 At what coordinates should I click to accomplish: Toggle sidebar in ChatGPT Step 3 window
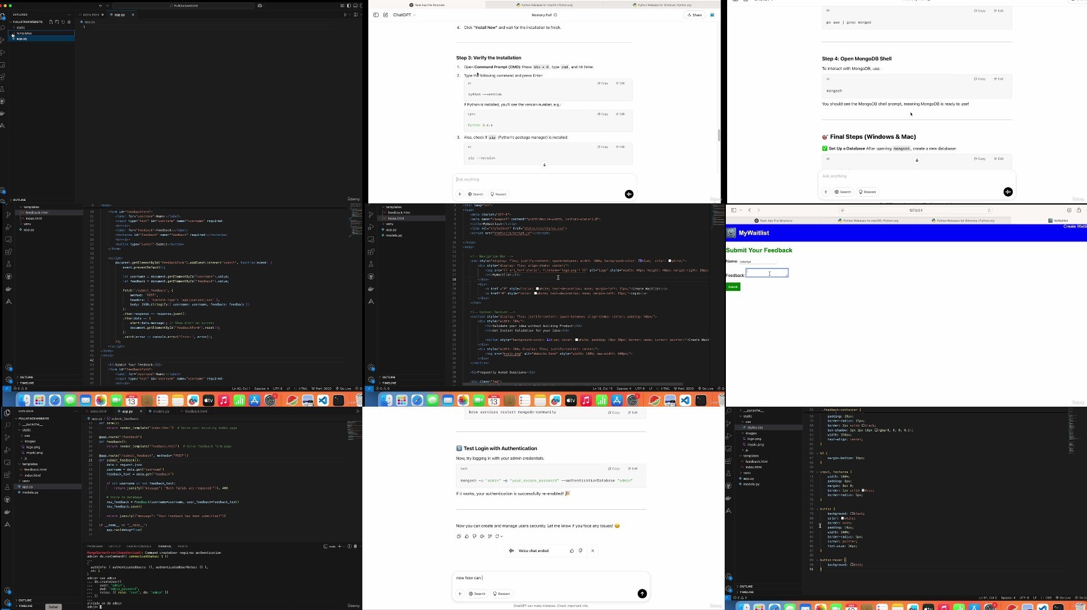coord(376,15)
